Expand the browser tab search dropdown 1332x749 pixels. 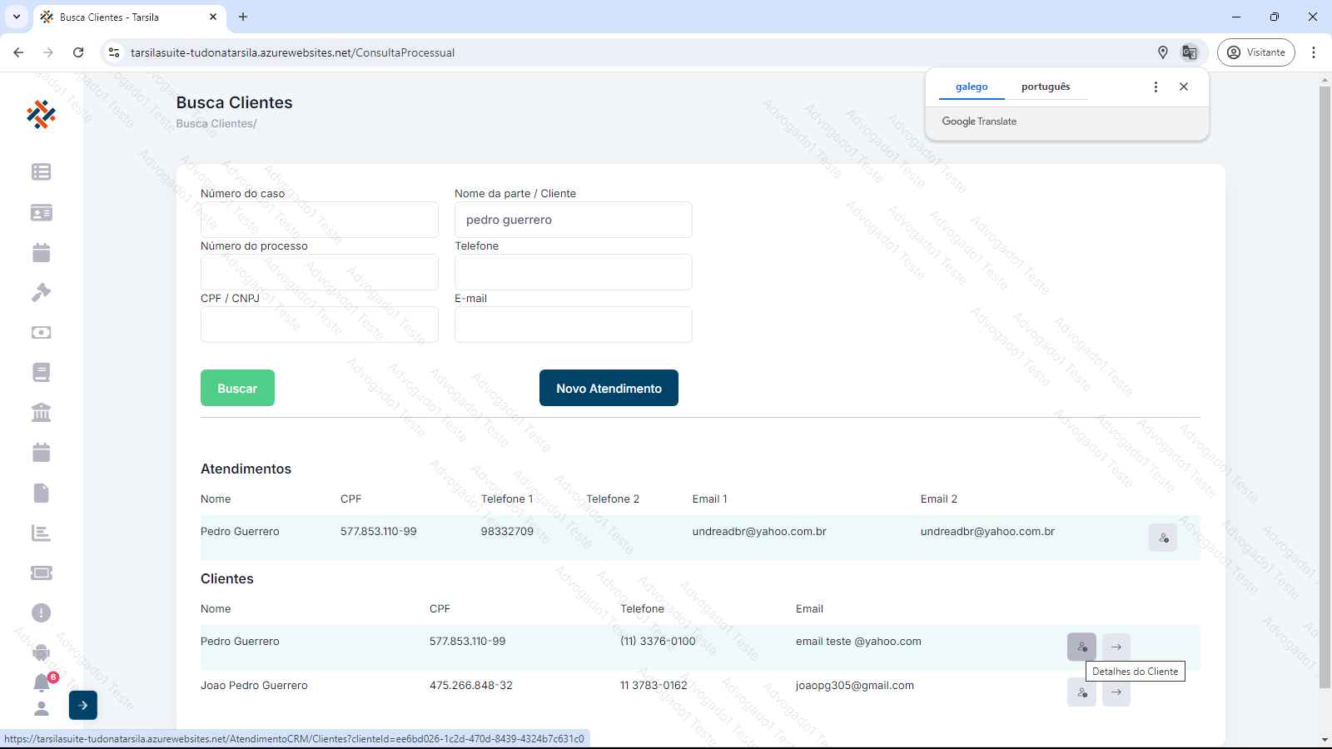pos(16,17)
